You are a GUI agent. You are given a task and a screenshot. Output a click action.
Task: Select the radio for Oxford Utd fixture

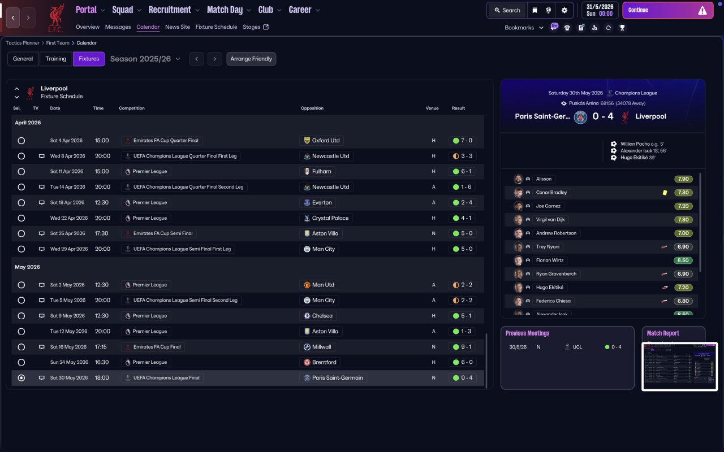click(21, 141)
